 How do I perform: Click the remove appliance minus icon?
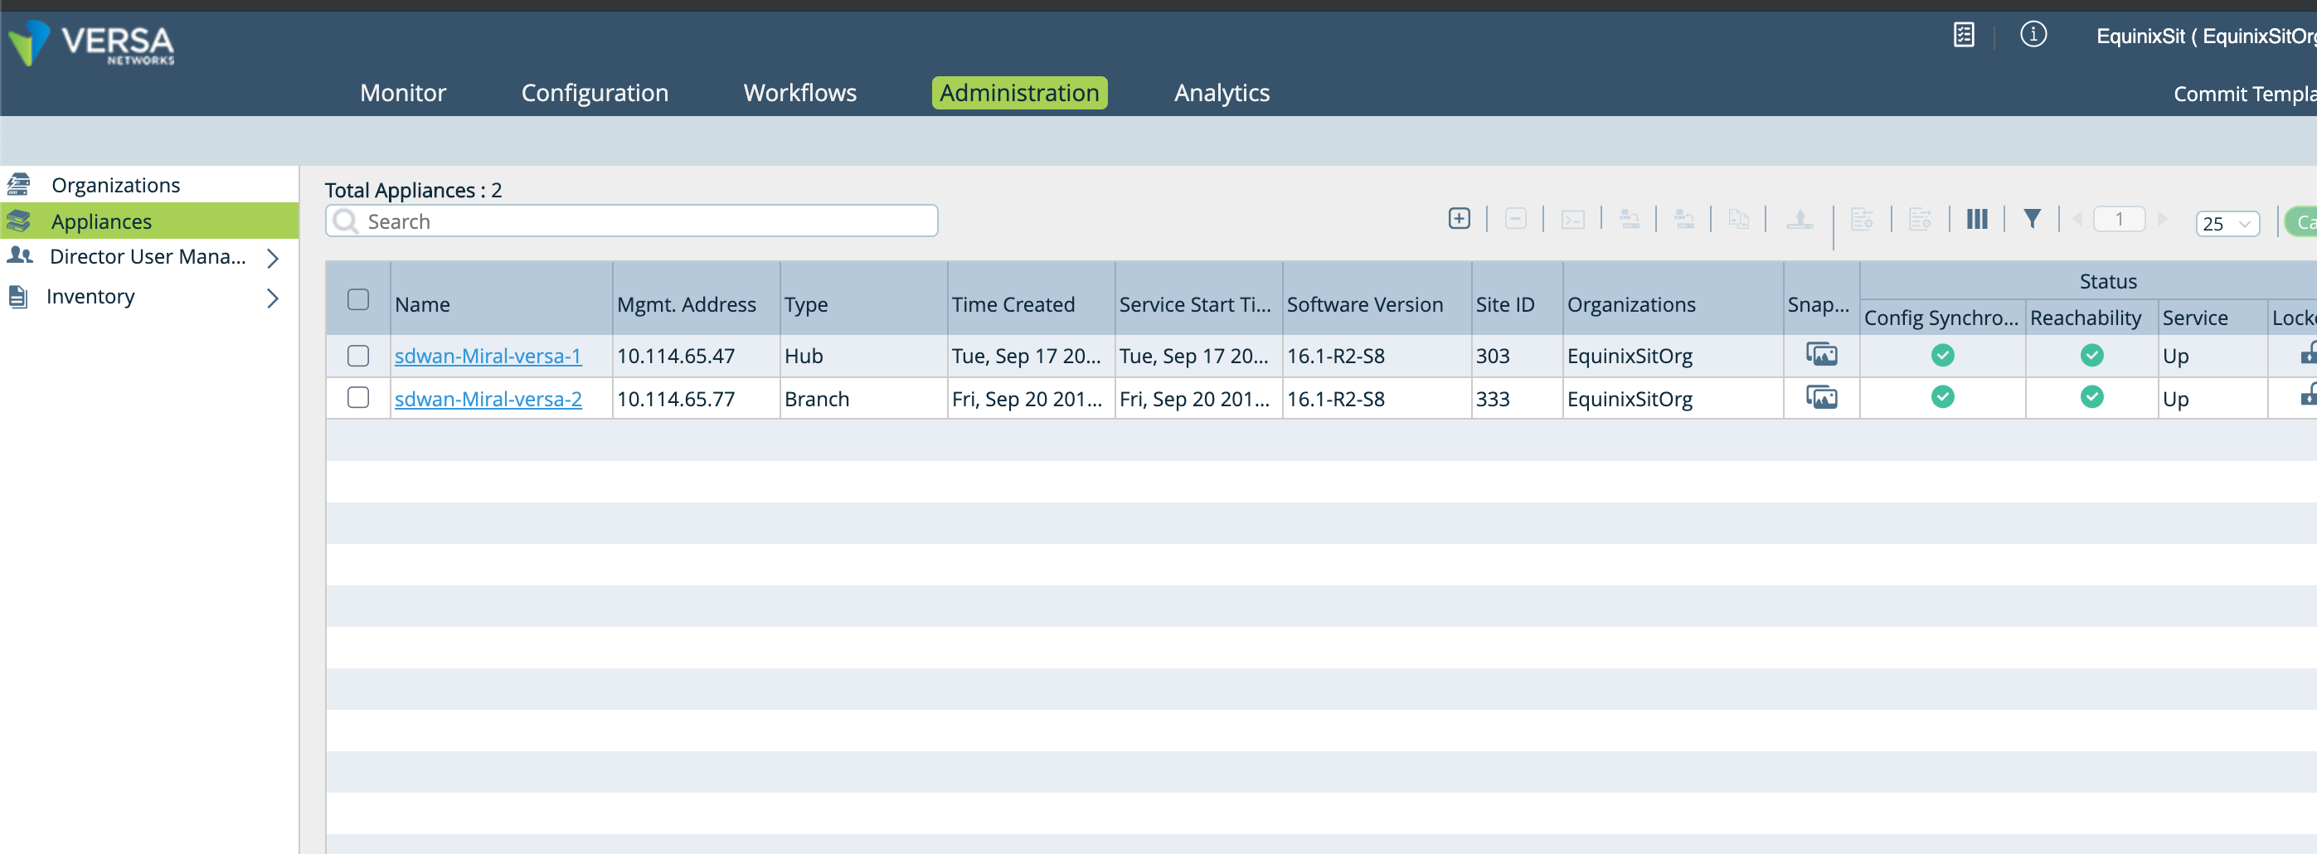(1516, 218)
